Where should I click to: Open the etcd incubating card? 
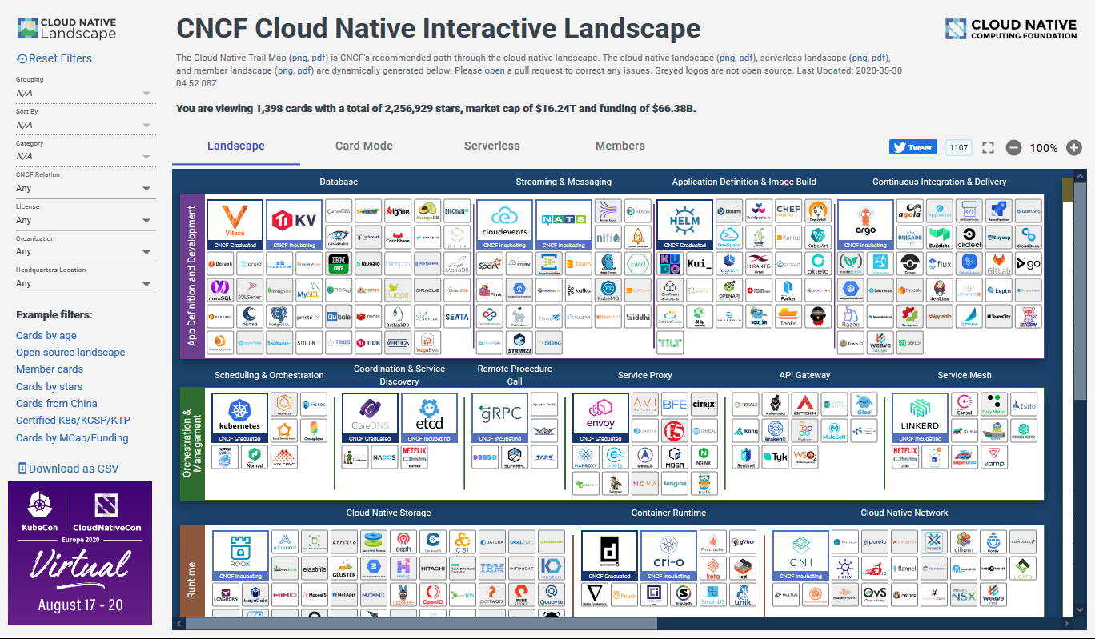click(x=430, y=417)
